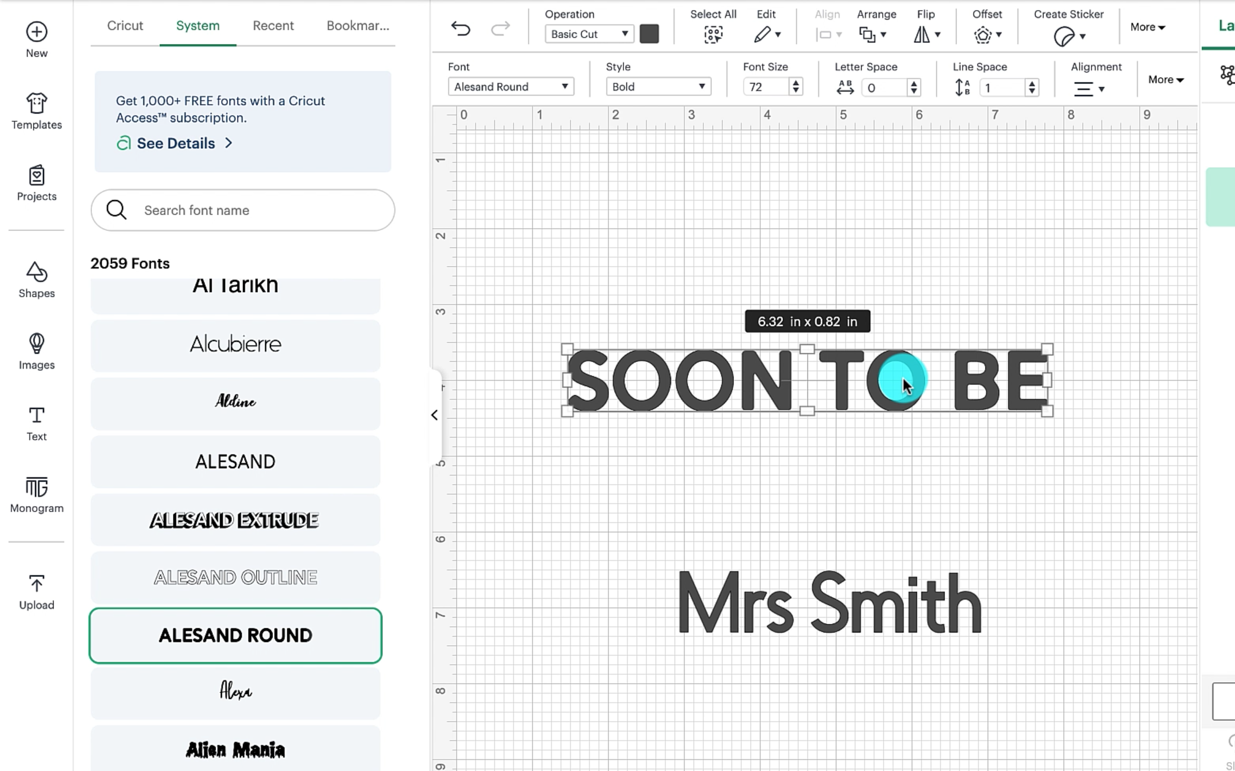Open the Images library
1235x771 pixels.
click(x=36, y=351)
